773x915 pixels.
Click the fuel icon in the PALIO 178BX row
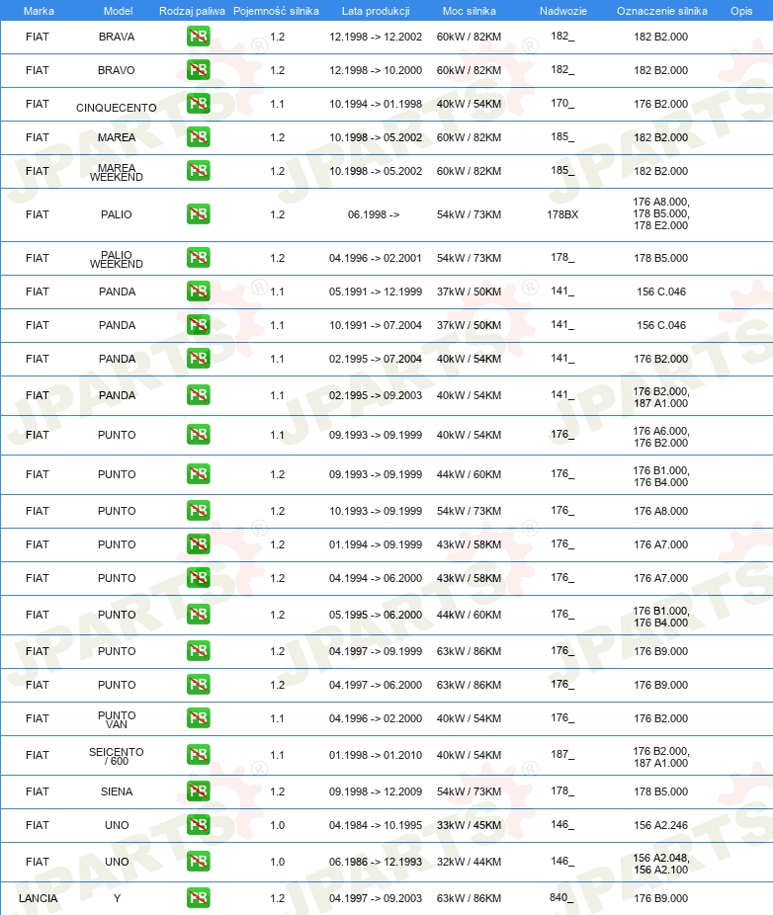[x=199, y=214]
